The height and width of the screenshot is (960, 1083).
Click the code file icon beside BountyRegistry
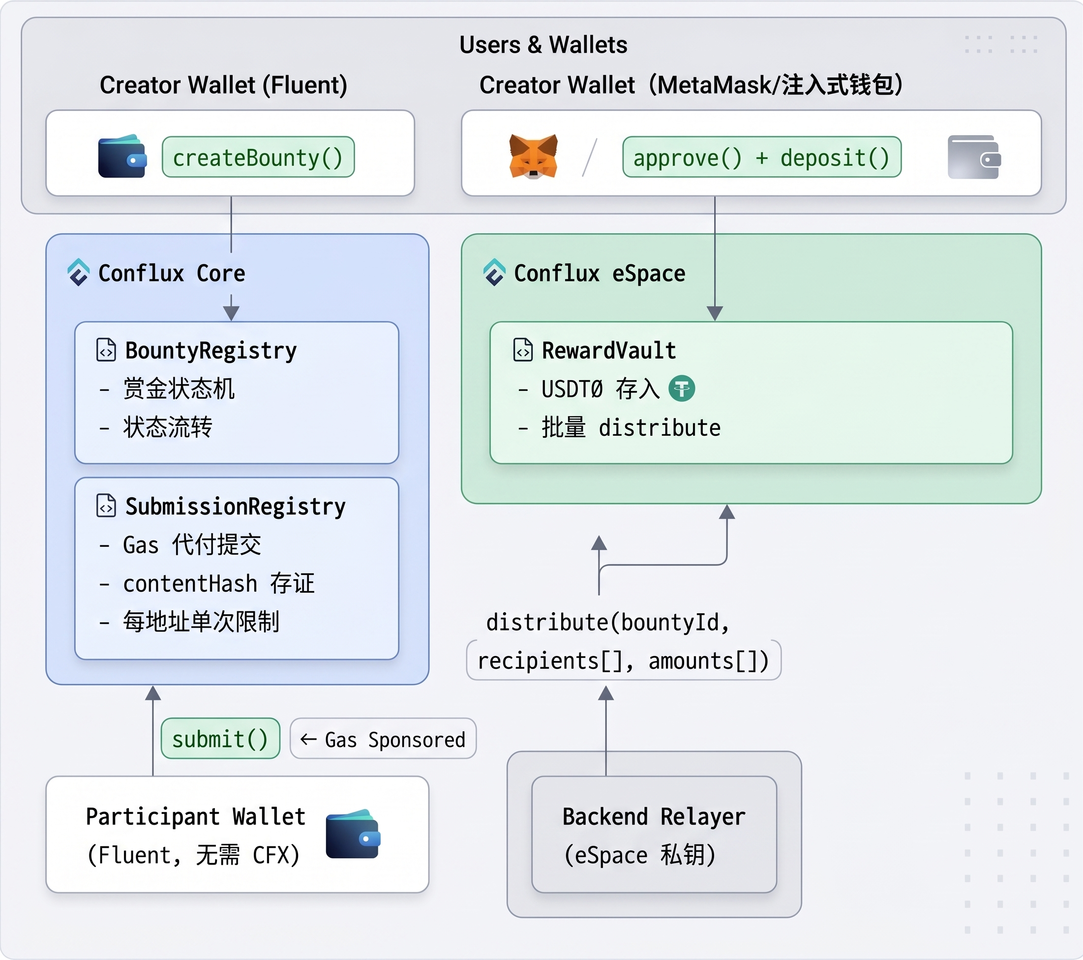[106, 350]
